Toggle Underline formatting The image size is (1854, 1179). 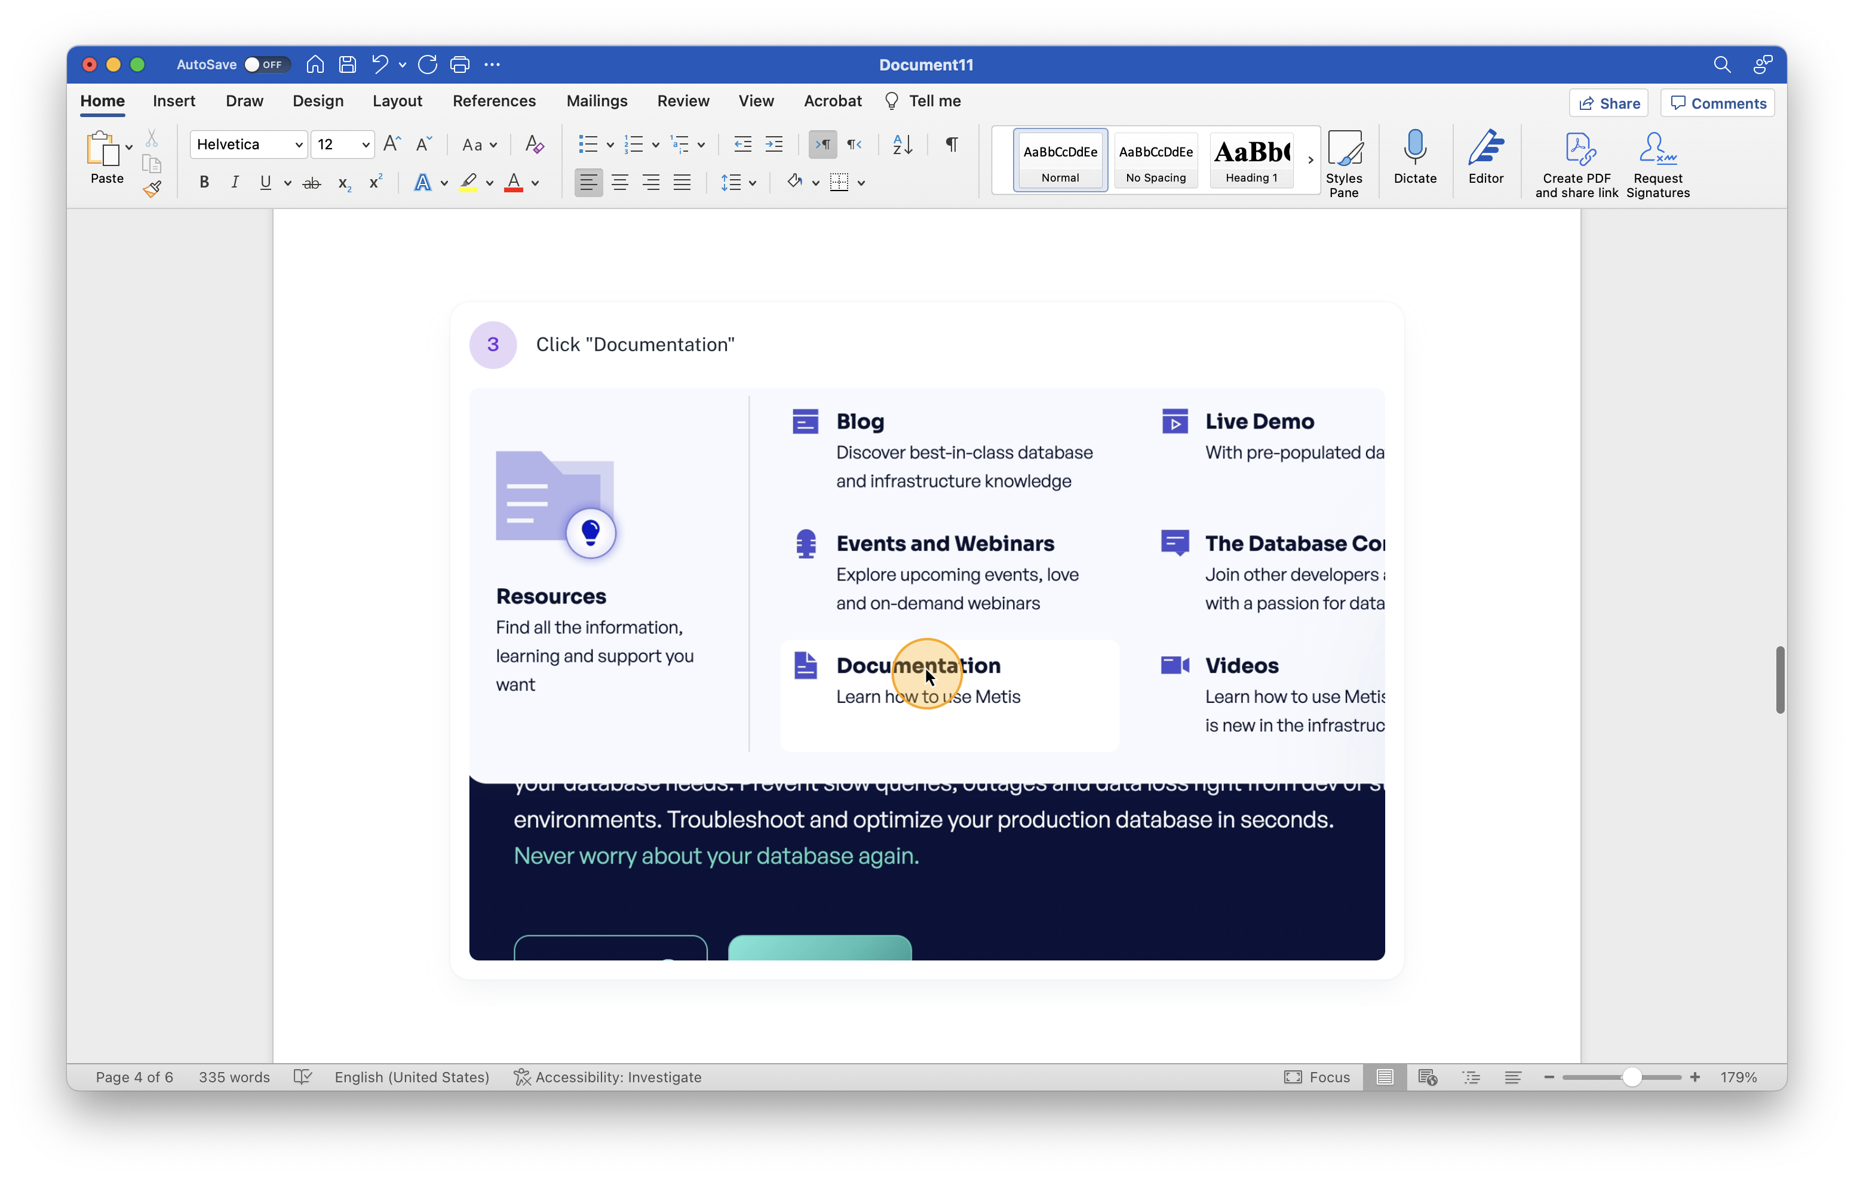(266, 183)
